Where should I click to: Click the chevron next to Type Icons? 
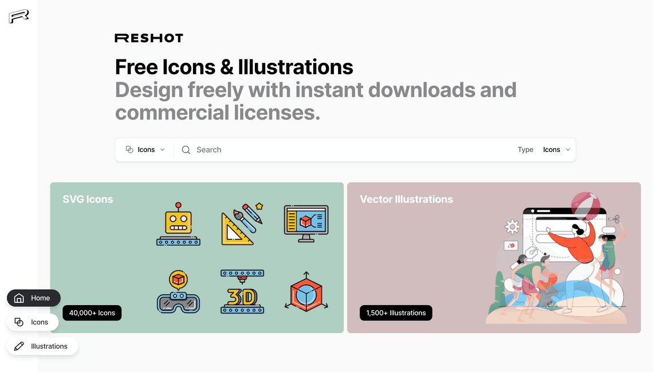[x=568, y=150]
